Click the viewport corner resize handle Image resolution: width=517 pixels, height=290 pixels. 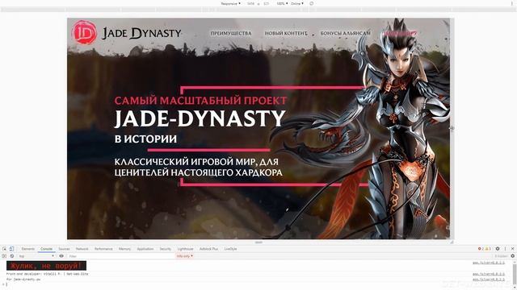[x=452, y=242]
